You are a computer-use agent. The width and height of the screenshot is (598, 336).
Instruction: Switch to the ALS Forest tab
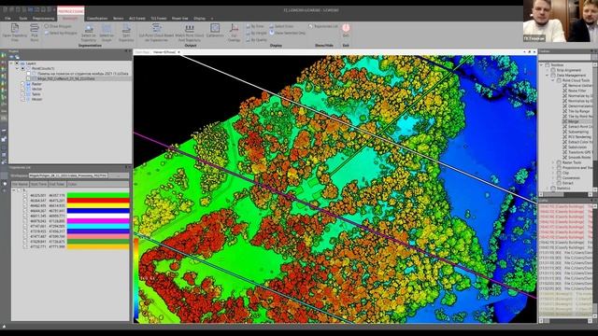click(137, 19)
